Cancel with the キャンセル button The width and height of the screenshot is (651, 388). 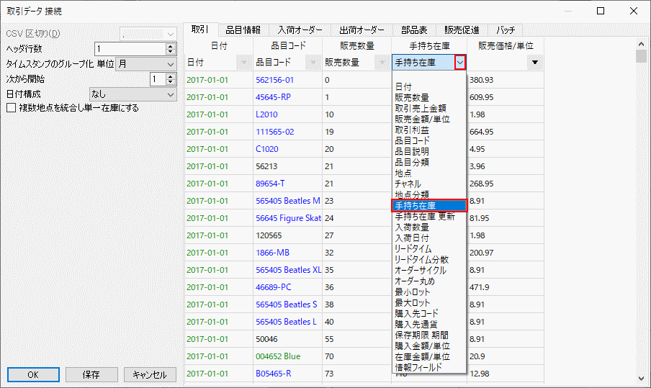coord(150,374)
